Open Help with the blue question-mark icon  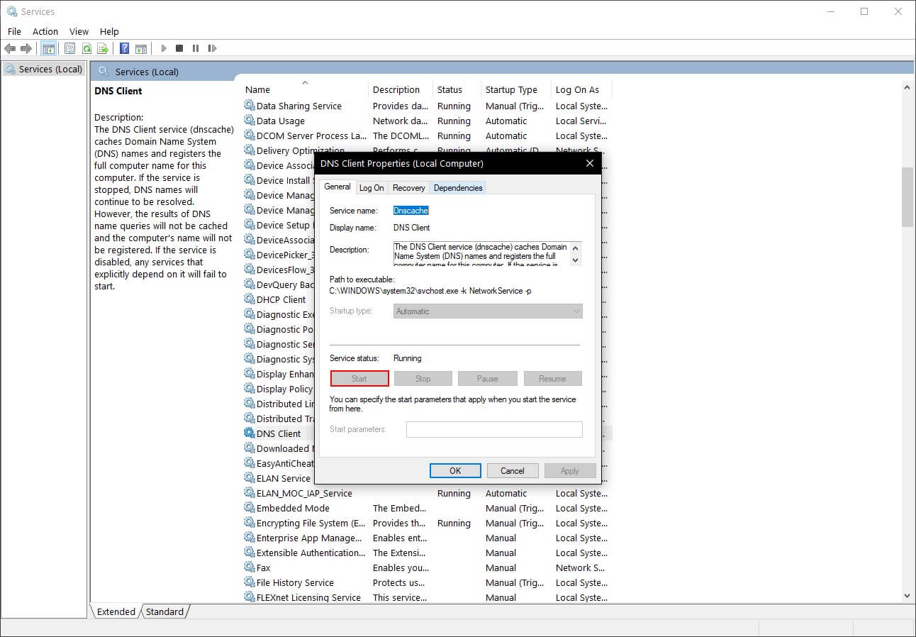click(x=124, y=48)
